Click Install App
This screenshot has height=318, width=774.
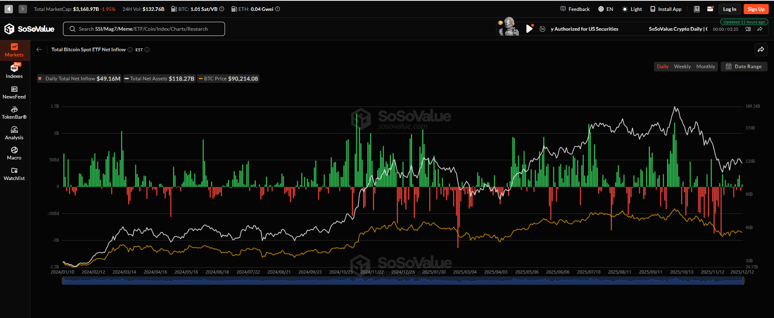[666, 9]
